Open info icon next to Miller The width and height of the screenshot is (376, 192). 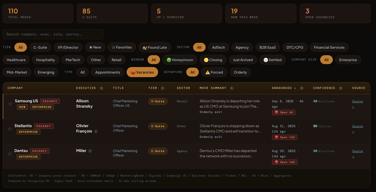(x=90, y=151)
